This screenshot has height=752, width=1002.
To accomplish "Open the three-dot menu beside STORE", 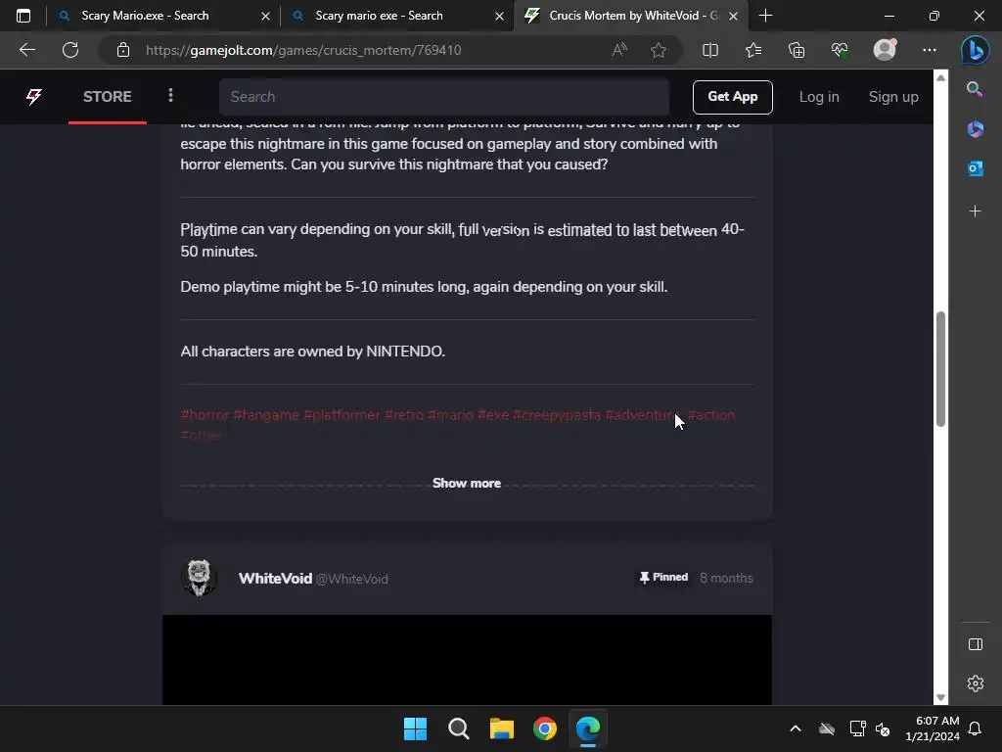I will [x=170, y=96].
